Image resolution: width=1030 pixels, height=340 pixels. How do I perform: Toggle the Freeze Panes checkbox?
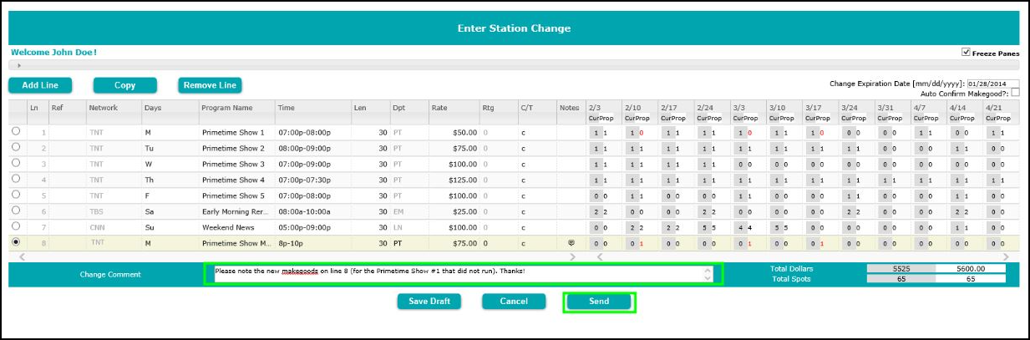pos(967,52)
